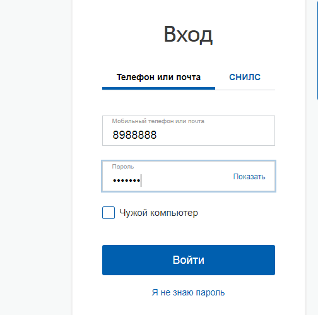Click the blue underline beneath active tab
The width and height of the screenshot is (318, 315).
[158, 88]
